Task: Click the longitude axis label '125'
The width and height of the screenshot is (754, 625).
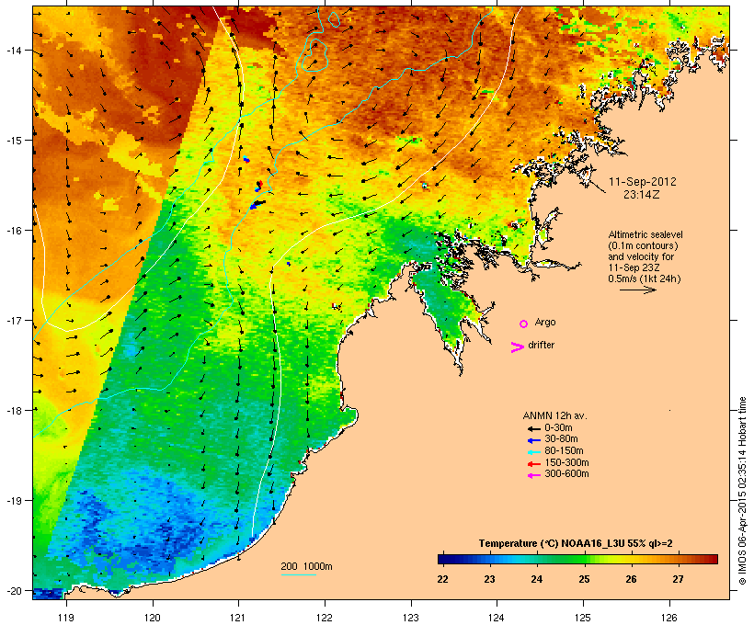Action: pyautogui.click(x=583, y=618)
